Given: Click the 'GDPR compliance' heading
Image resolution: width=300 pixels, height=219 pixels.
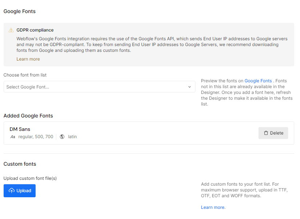Looking at the screenshot, I should pos(35,30).
